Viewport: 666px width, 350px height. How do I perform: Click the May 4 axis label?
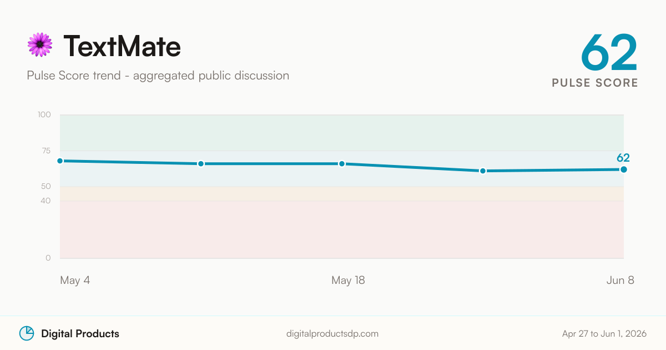(x=75, y=280)
